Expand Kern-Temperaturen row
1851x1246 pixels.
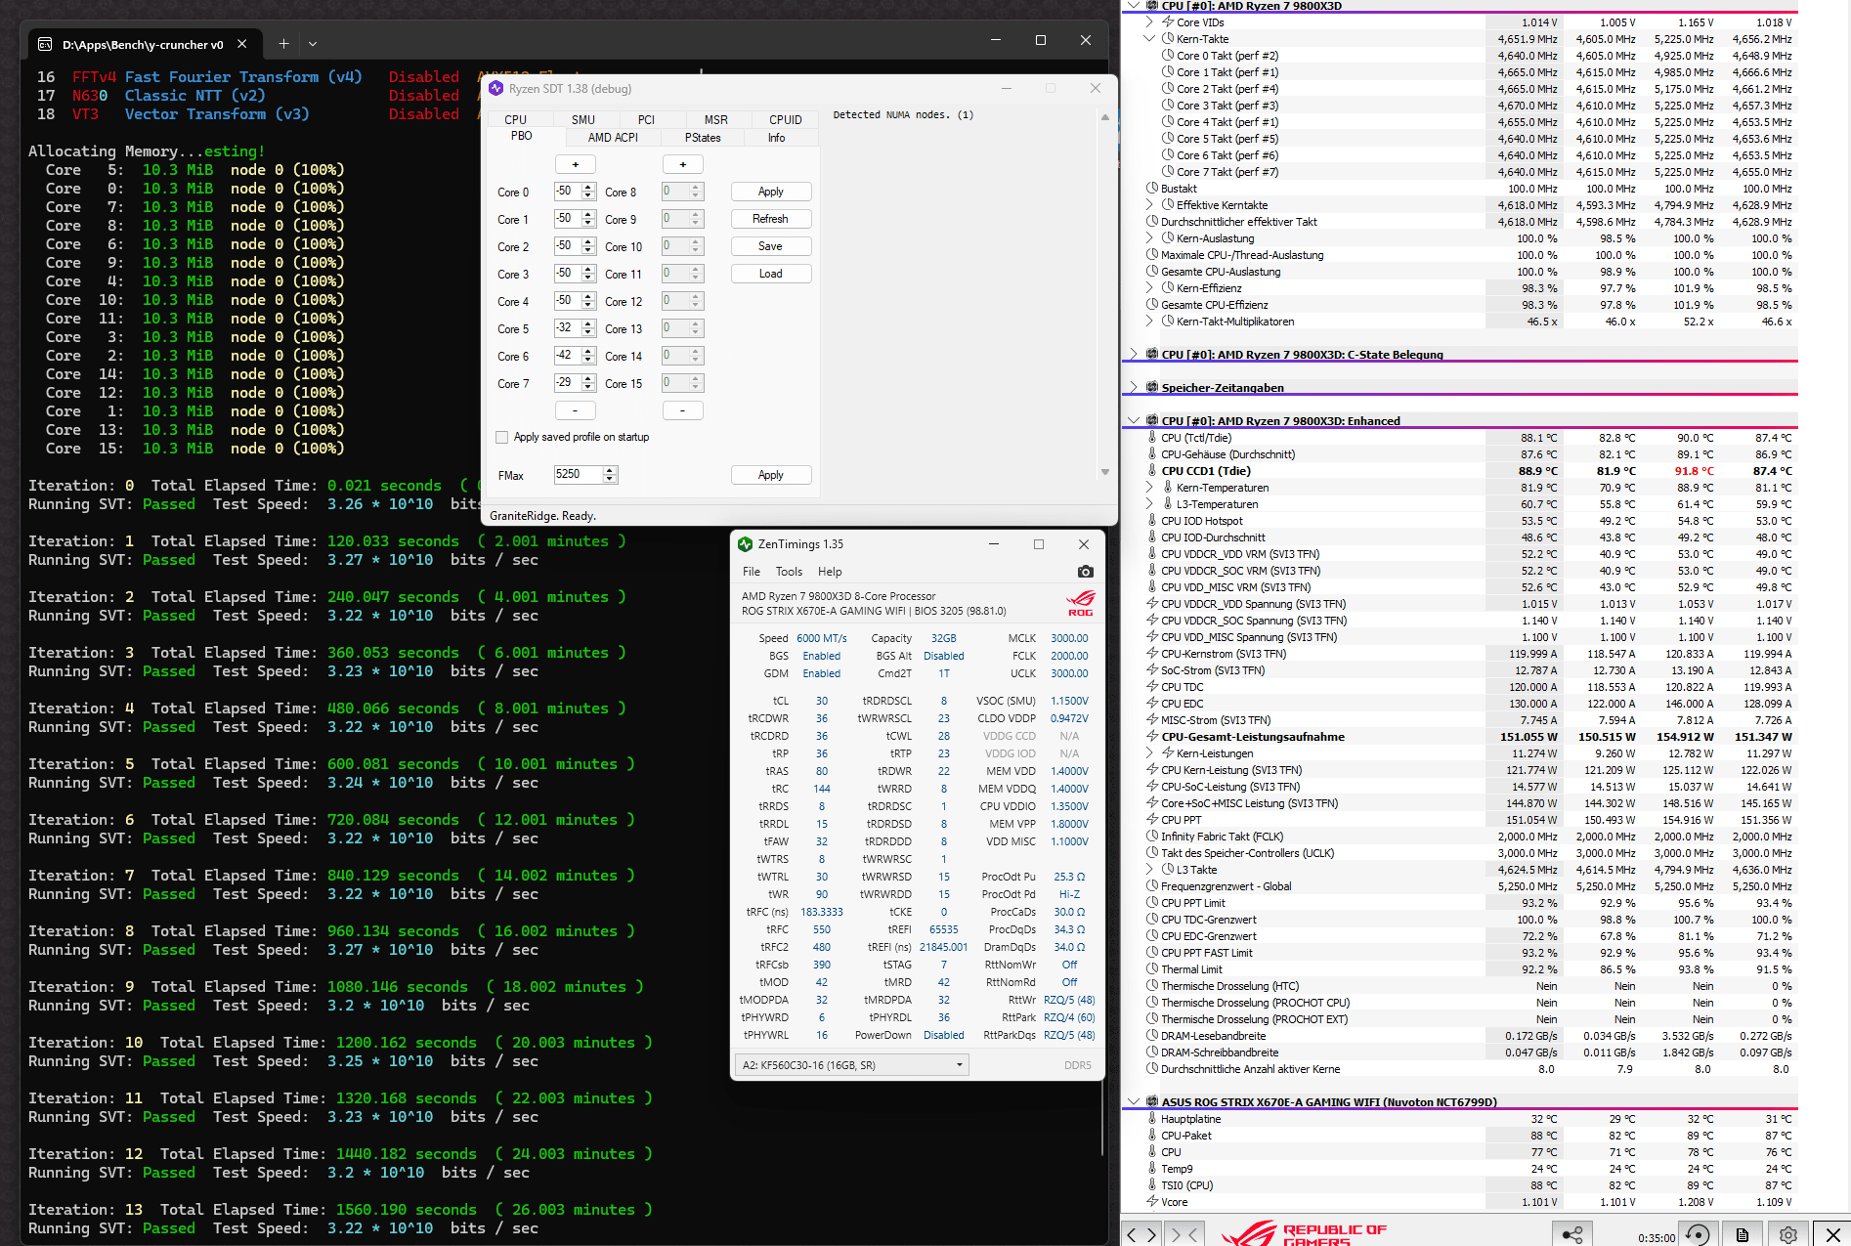1150,488
